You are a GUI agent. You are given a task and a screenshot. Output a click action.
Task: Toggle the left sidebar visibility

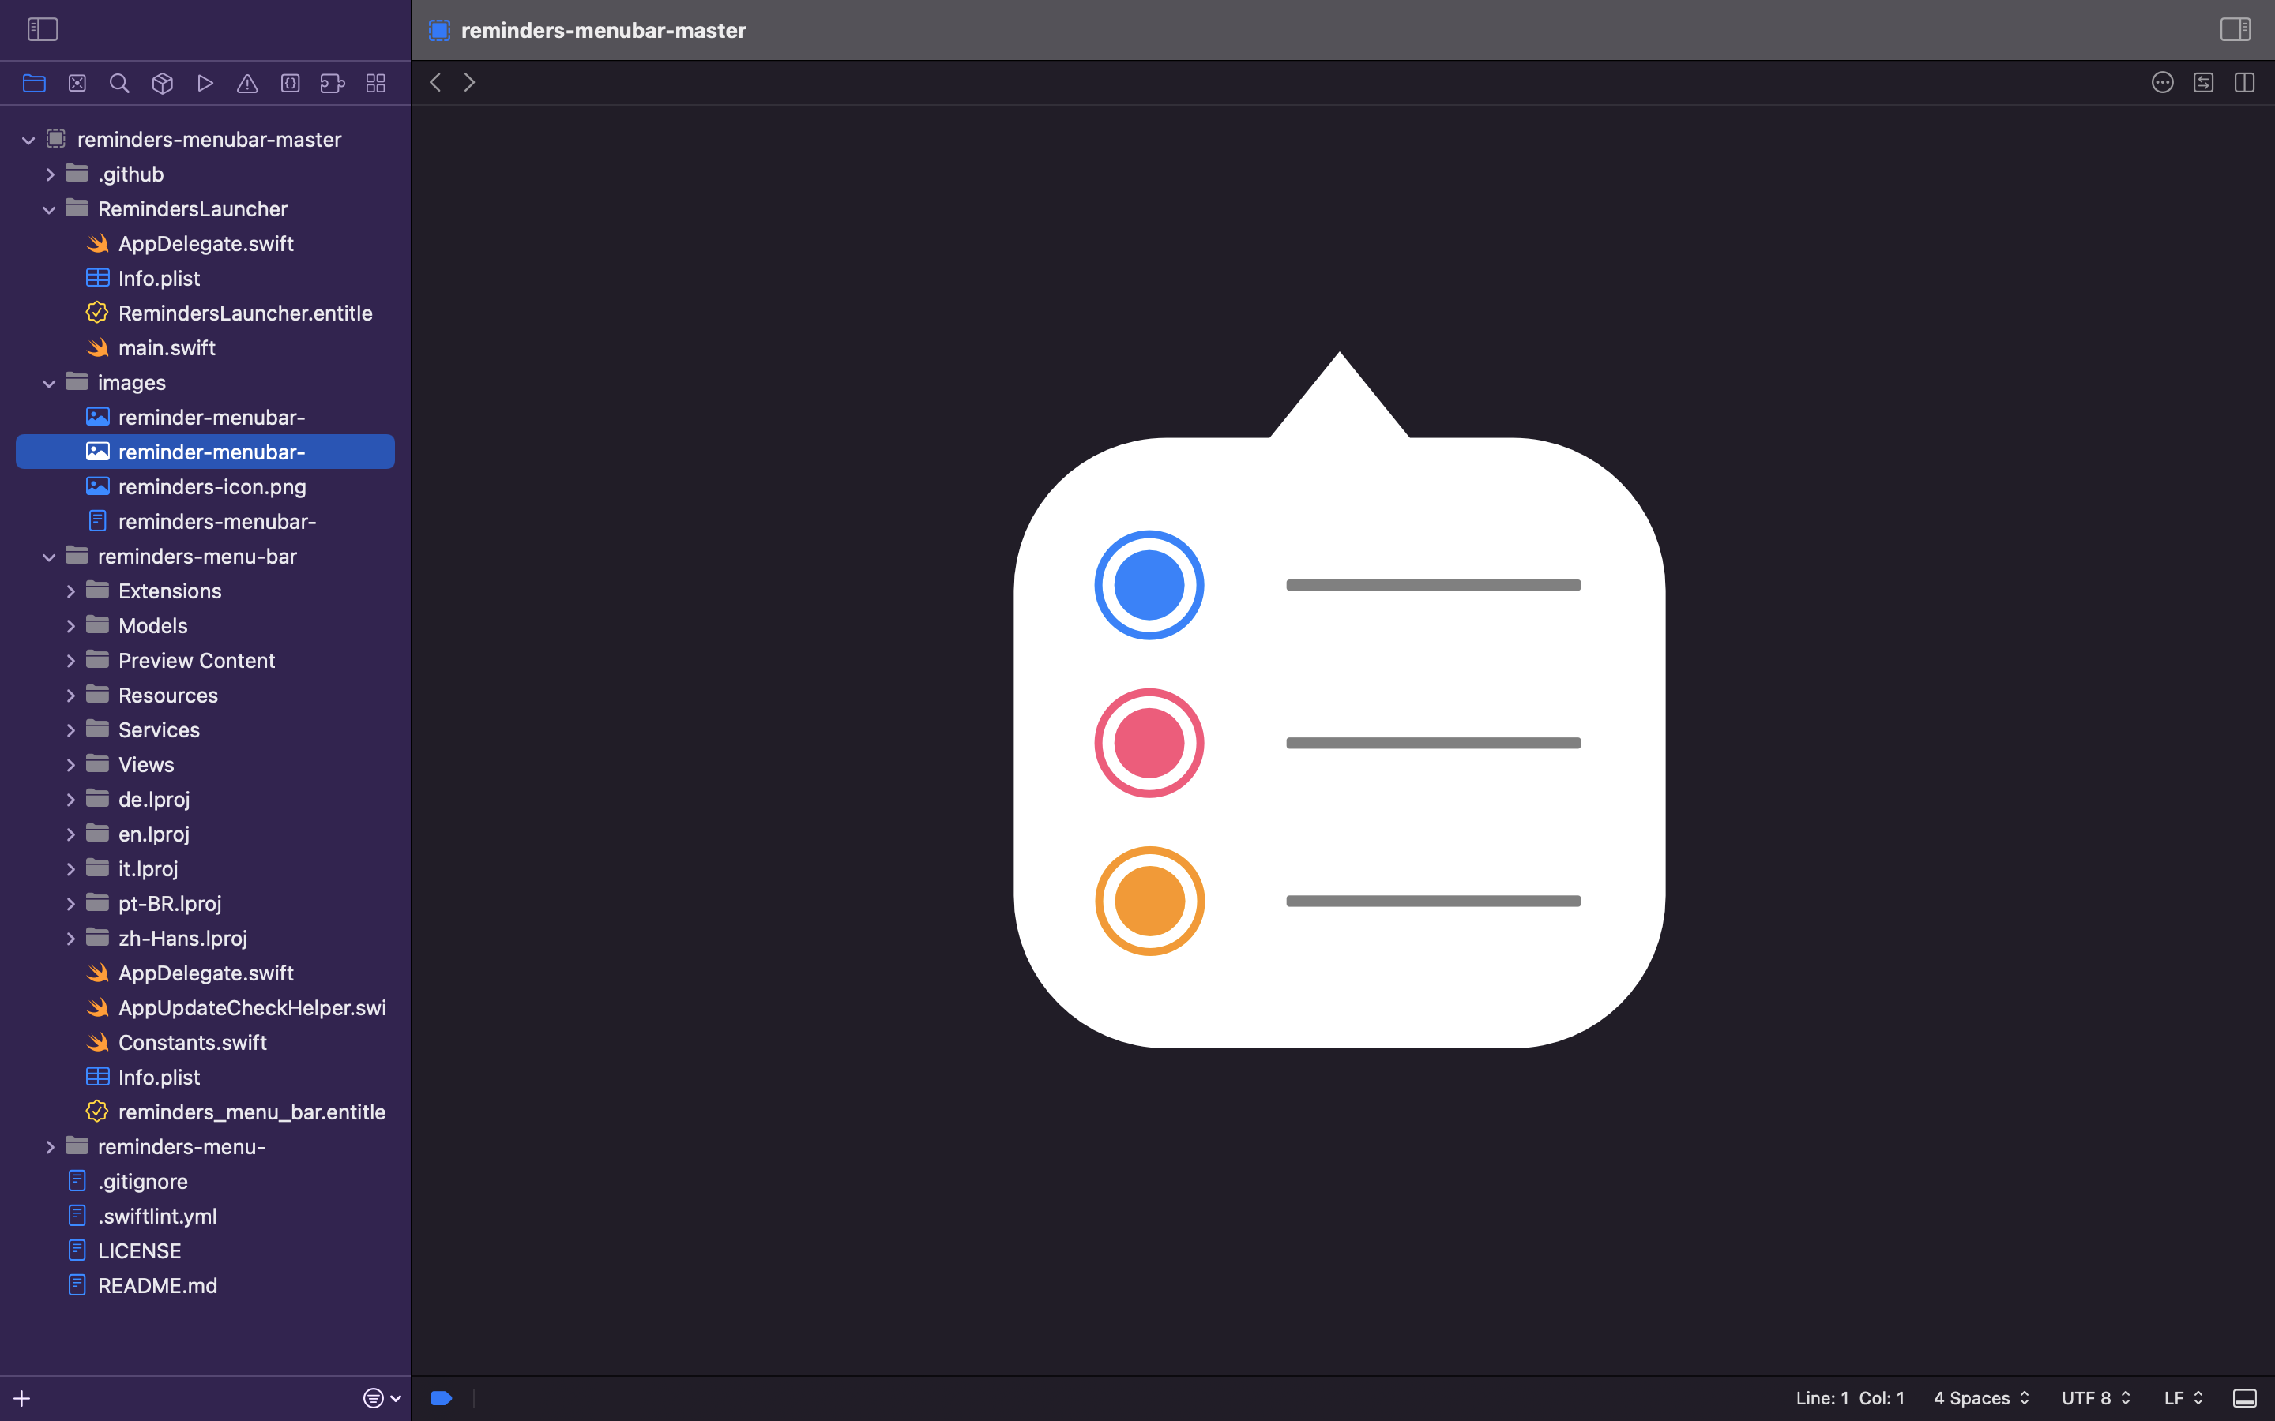pos(43,29)
